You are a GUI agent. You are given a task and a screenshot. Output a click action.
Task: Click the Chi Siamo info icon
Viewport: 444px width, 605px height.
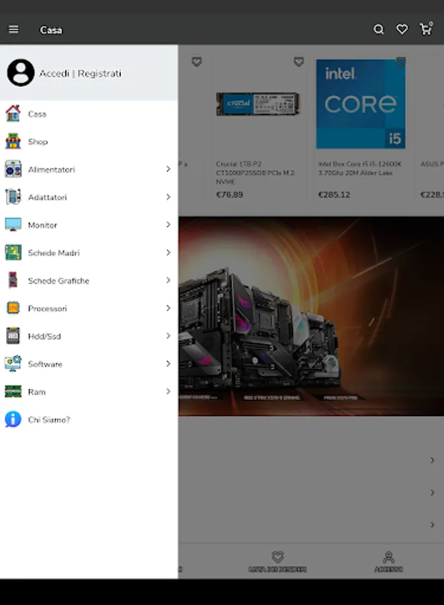13,419
